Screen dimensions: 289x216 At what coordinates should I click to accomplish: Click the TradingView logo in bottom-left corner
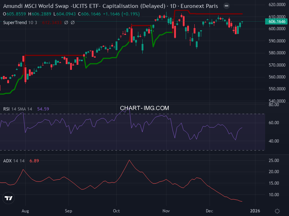8,198
